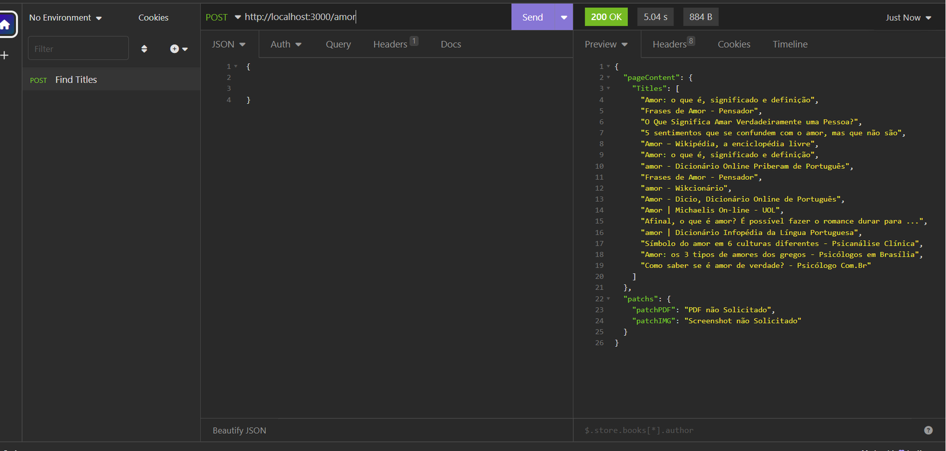
Task: Click the "Screenshot não Solicitado" value
Action: (743, 321)
